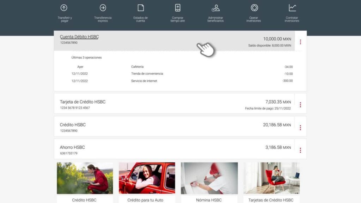Viewport: 361px width, 203px height.
Task: Click the Ayer transaction date
Action: 80,67
